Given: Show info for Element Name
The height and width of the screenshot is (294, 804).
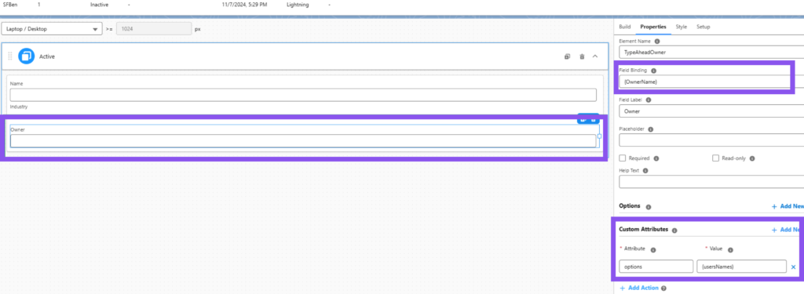Looking at the screenshot, I should (657, 41).
